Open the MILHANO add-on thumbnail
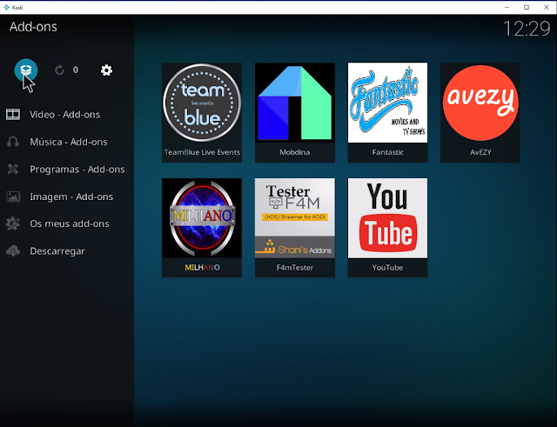This screenshot has width=557, height=427. tap(202, 218)
